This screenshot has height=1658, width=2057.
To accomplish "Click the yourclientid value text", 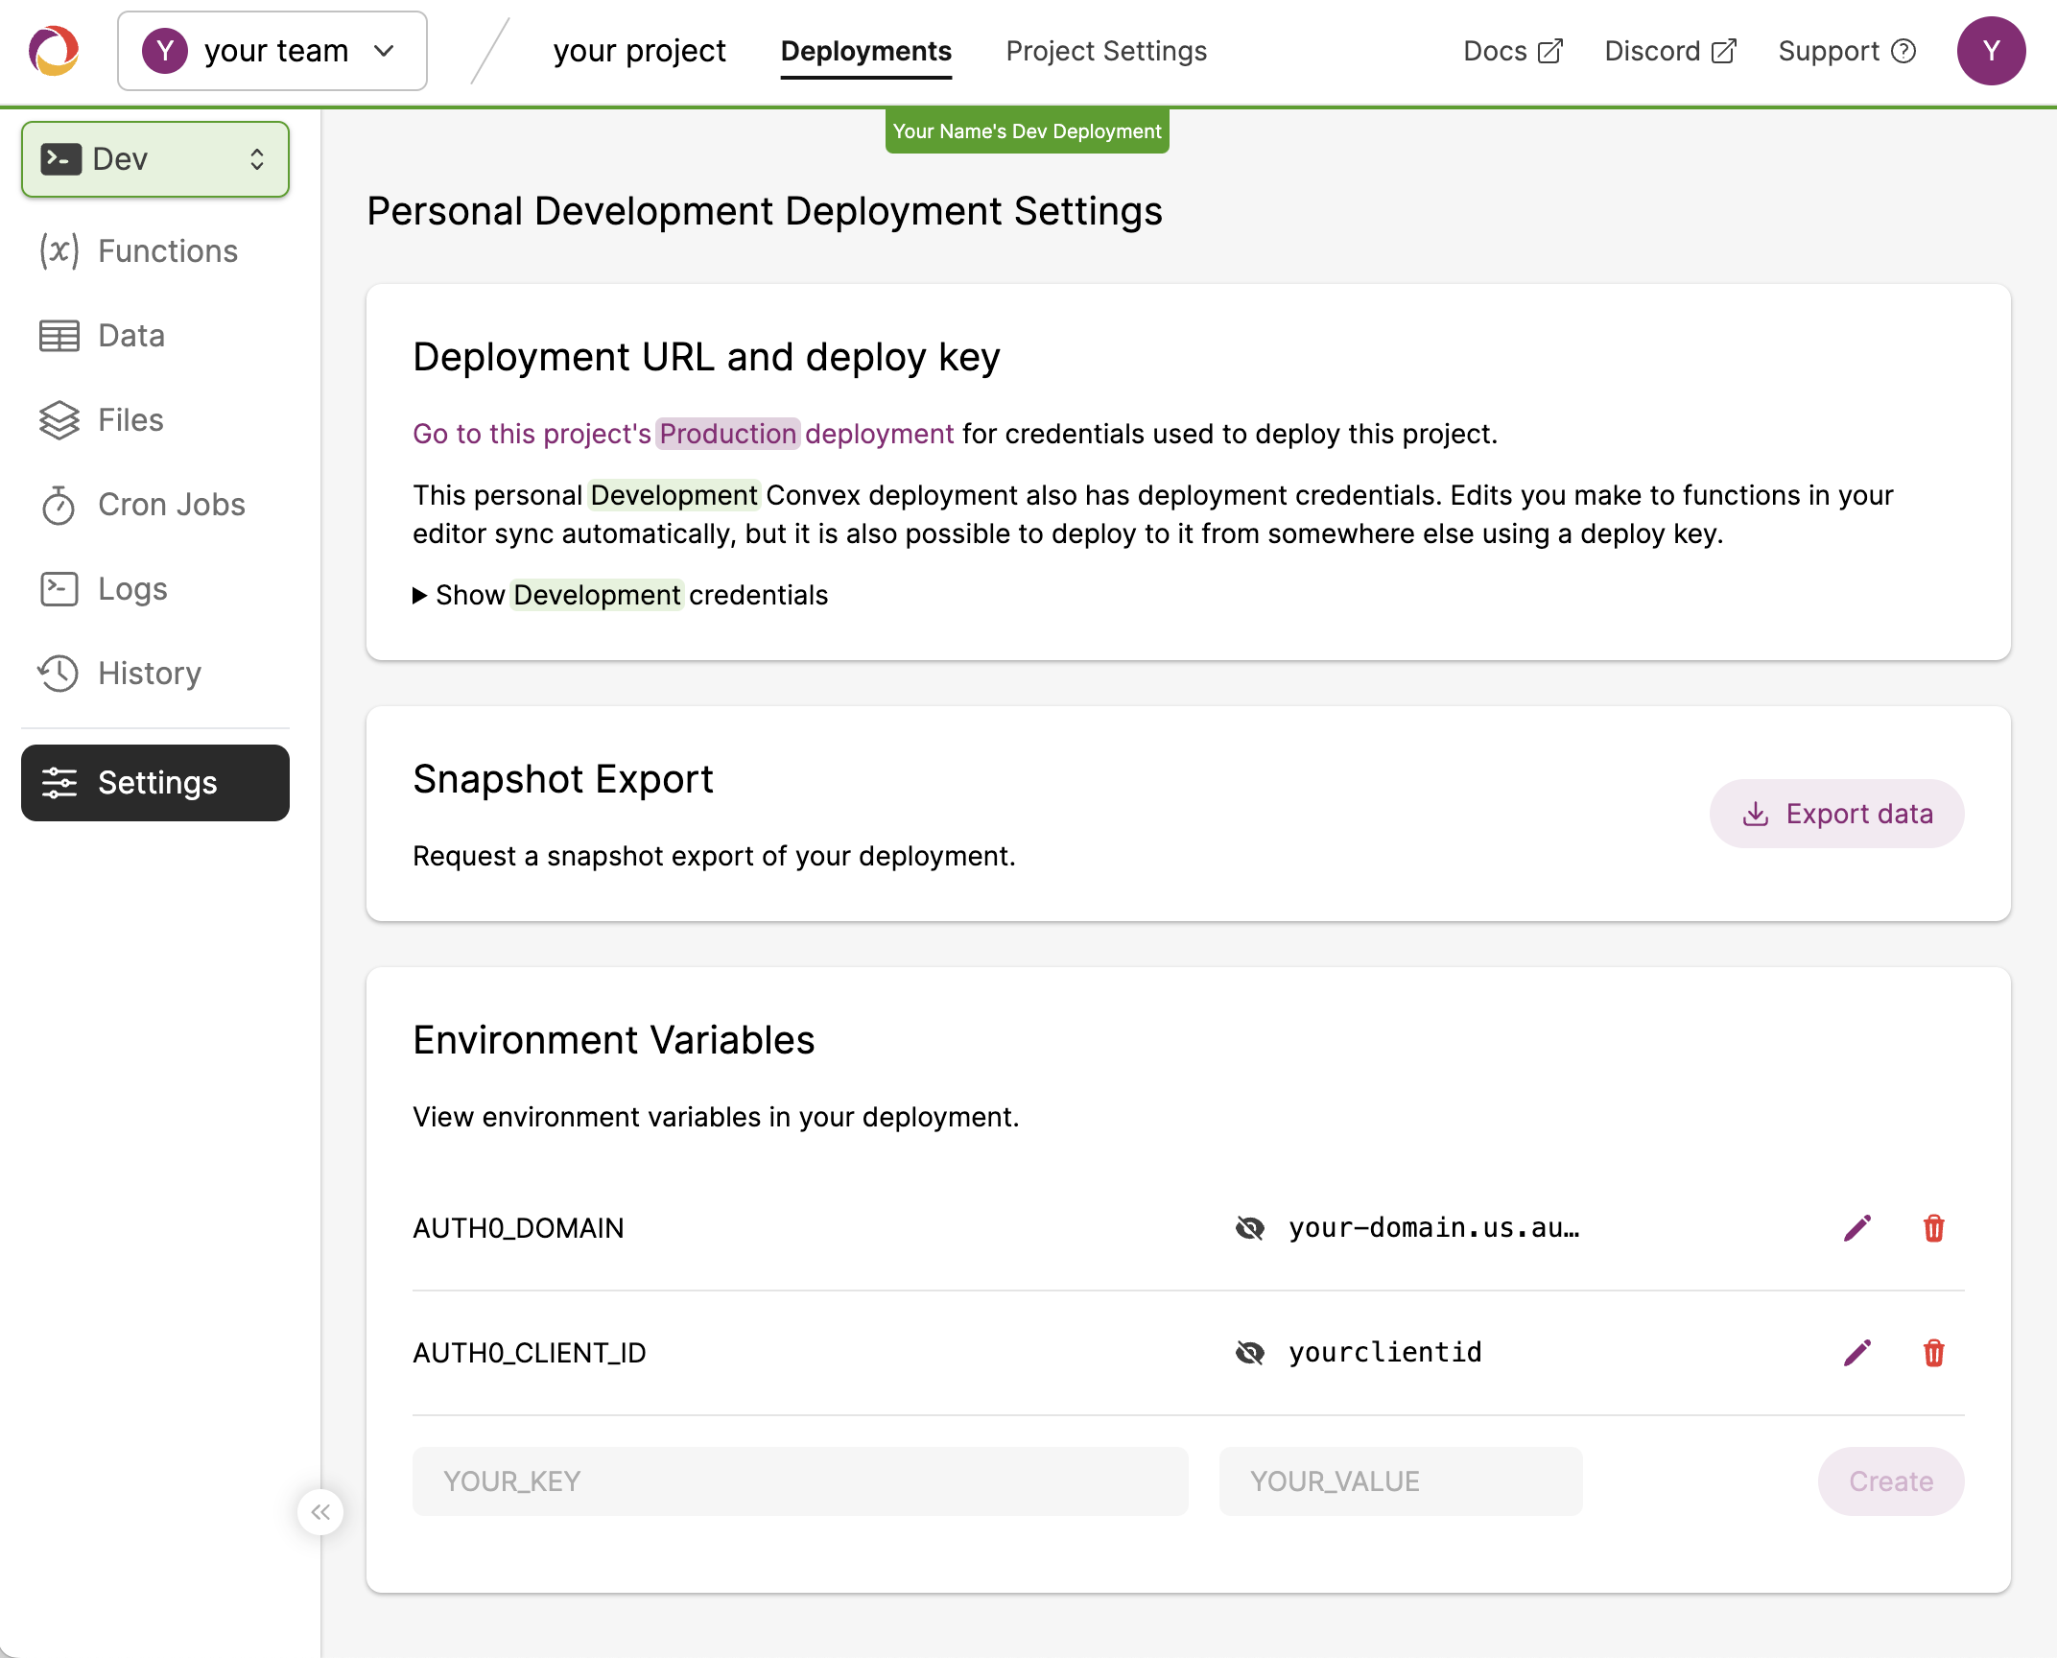I will tap(1385, 1353).
